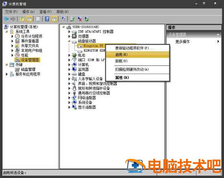Viewport: 224px width, 178px height.
Task: Toggle the Show/Hide Console Tree toolbar icon
Action: click(29, 19)
